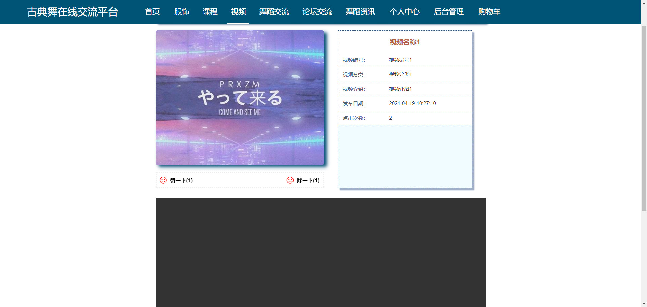Go to the 服饰 menu

(182, 12)
